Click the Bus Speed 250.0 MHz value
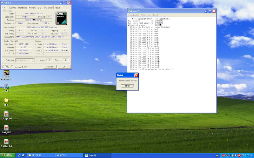The height and width of the screenshot is (158, 254). 23,51
